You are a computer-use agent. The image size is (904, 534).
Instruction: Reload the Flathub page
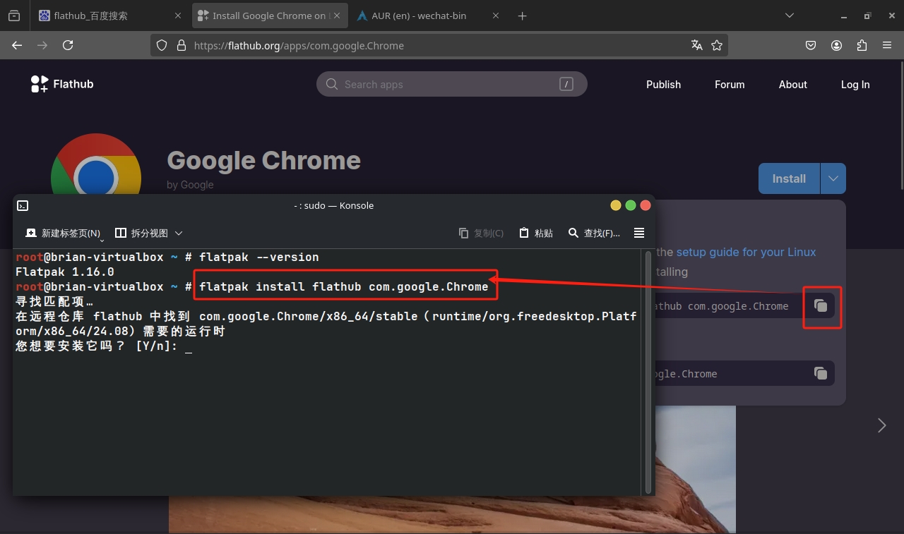tap(68, 45)
